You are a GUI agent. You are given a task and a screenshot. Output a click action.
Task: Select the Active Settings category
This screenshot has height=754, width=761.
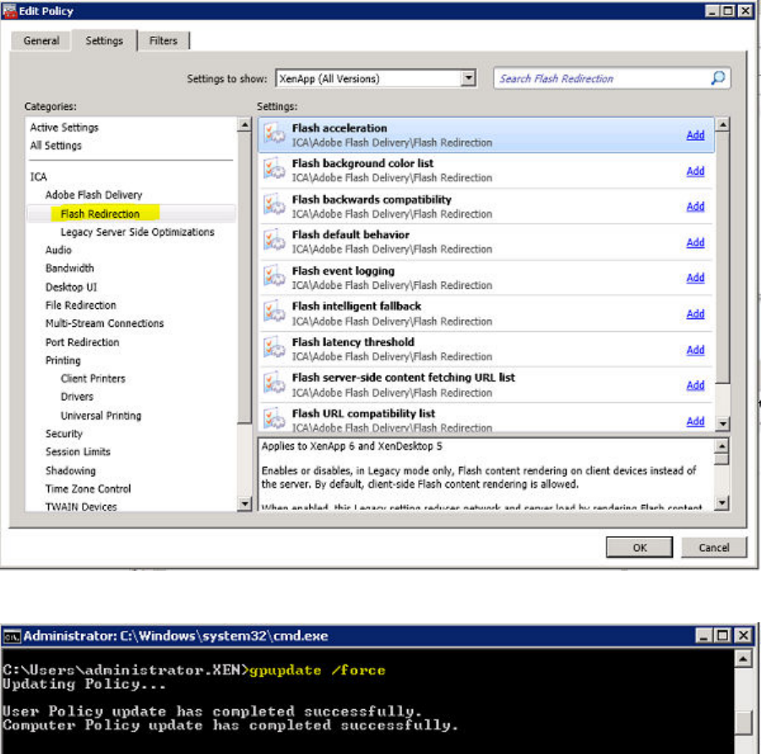coord(64,127)
